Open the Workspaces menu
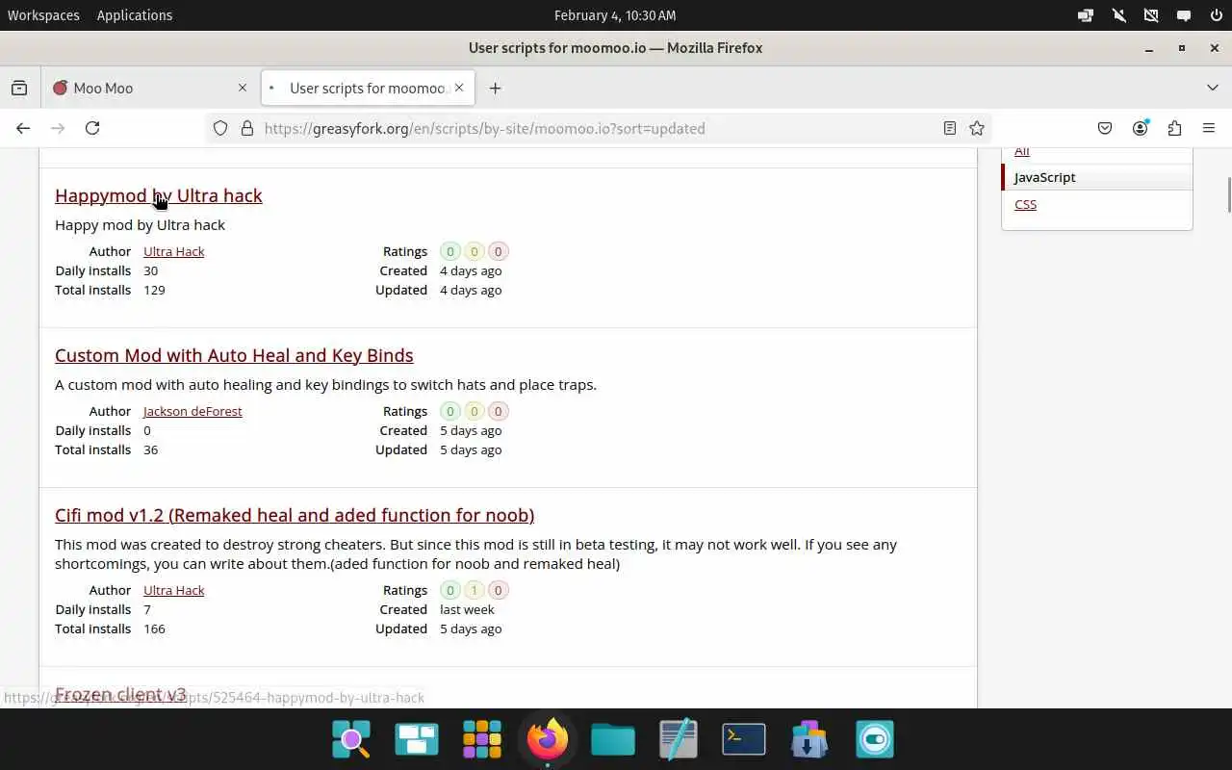1232x770 pixels. (x=43, y=15)
